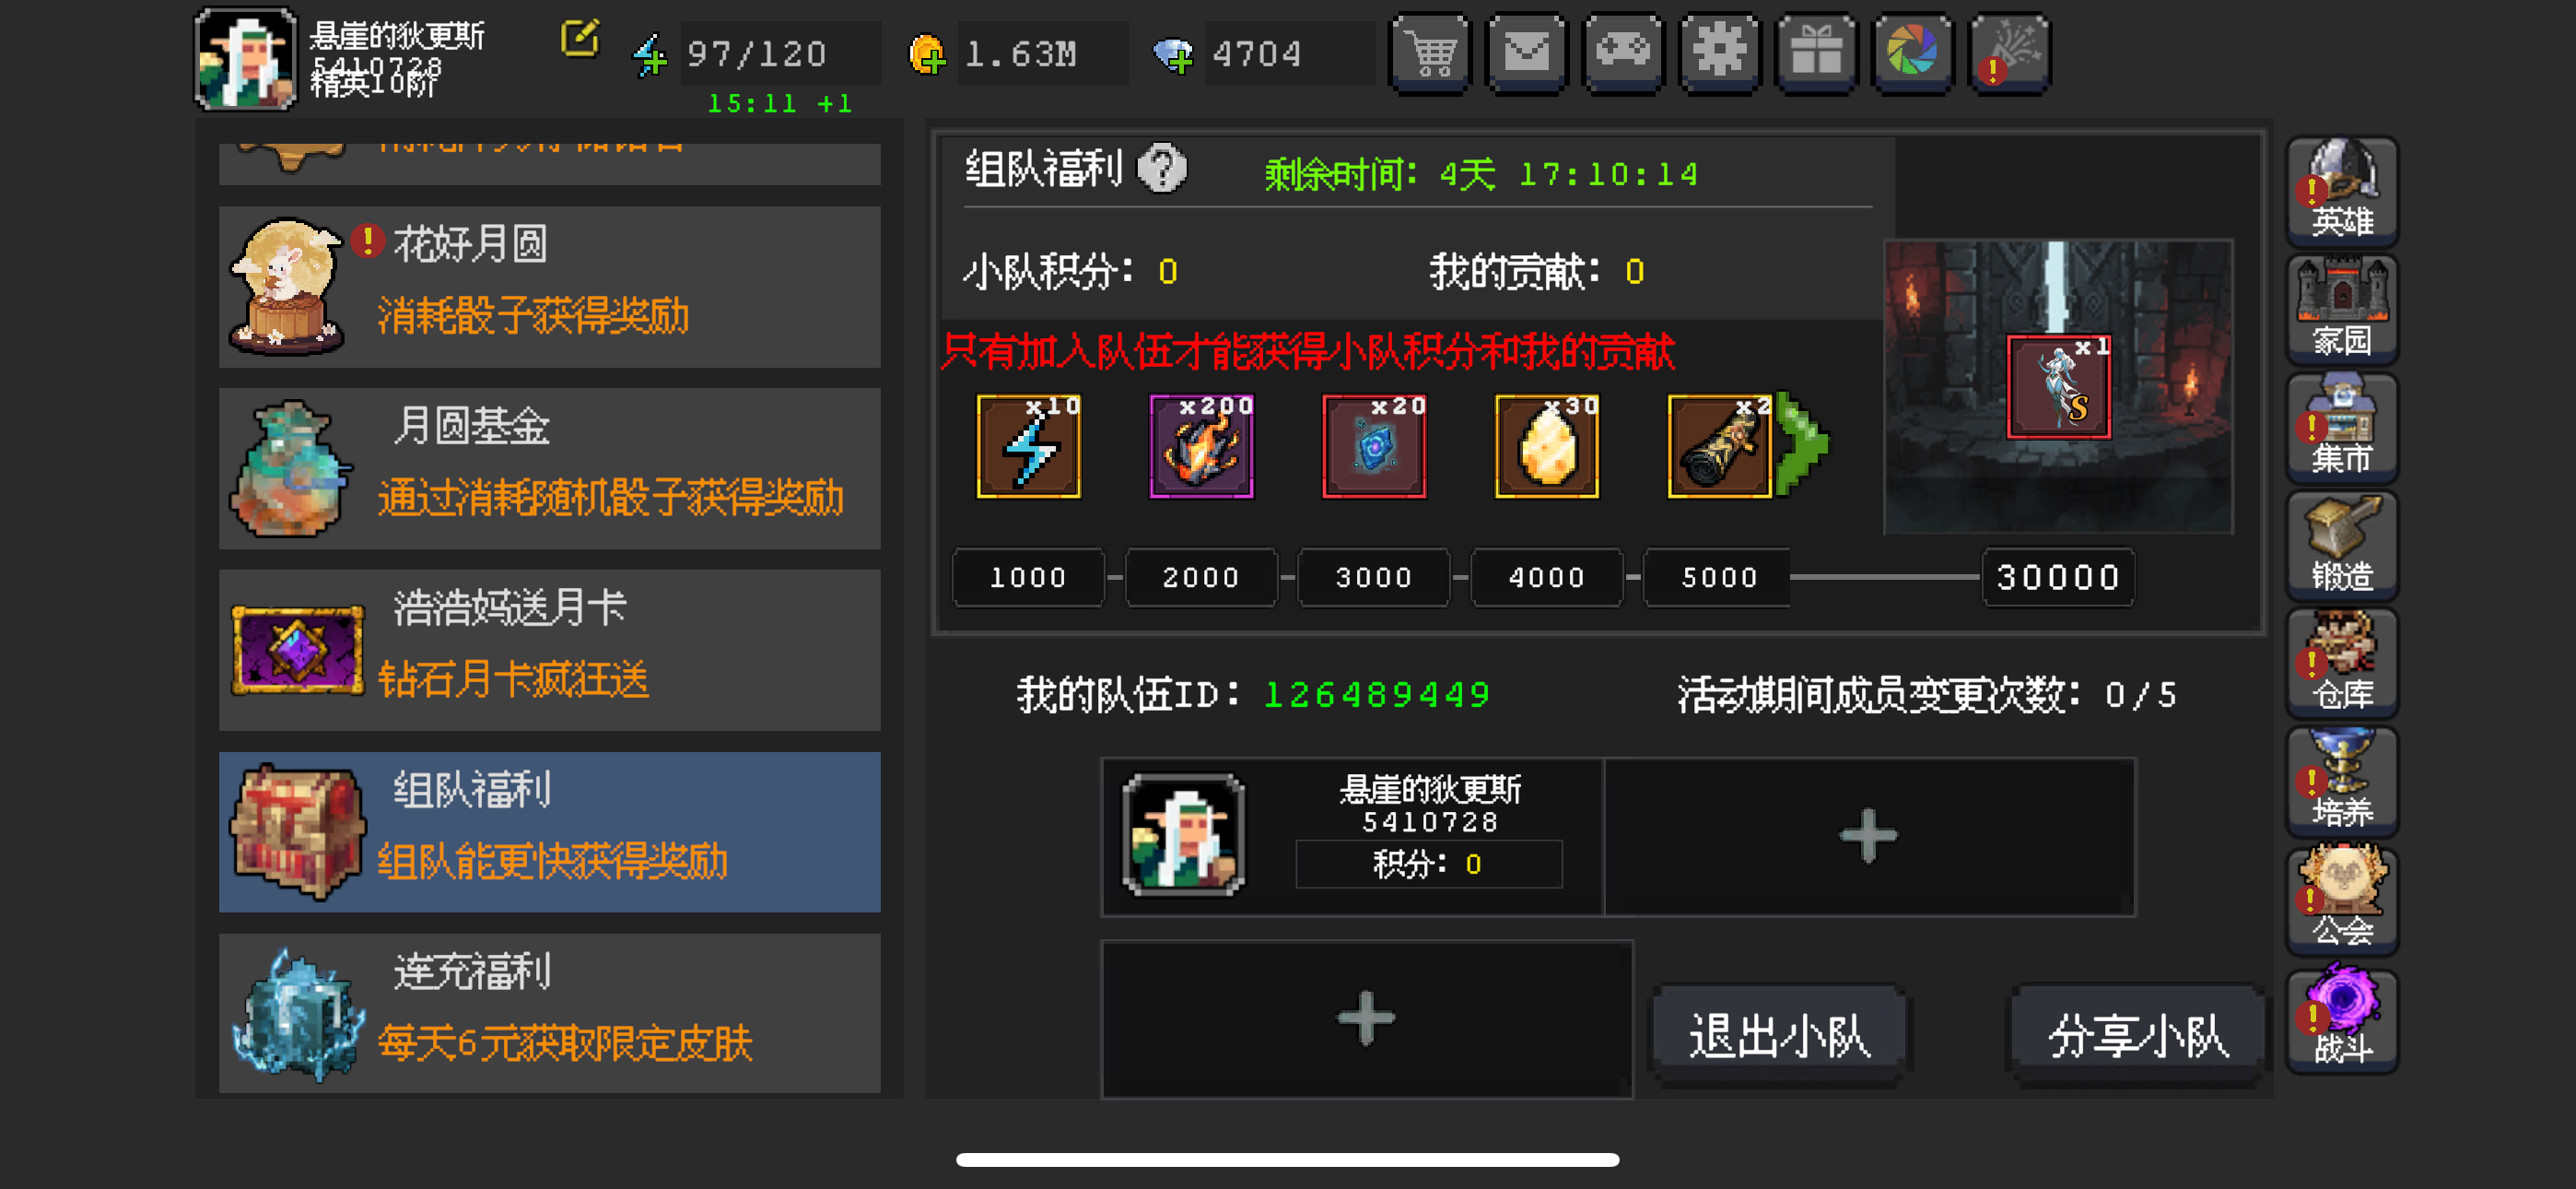Show more rewards with green arrow
The height and width of the screenshot is (1189, 2576).
(x=1803, y=444)
